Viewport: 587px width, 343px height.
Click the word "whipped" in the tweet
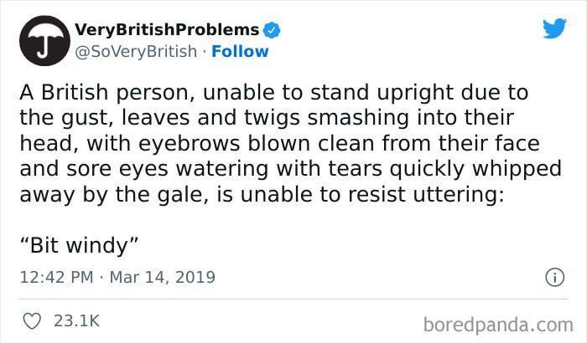[x=517, y=170]
